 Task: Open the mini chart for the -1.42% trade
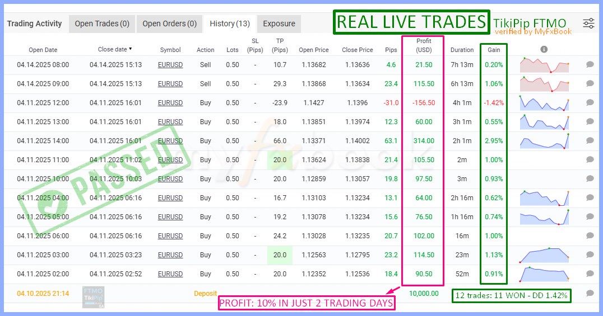coord(544,103)
